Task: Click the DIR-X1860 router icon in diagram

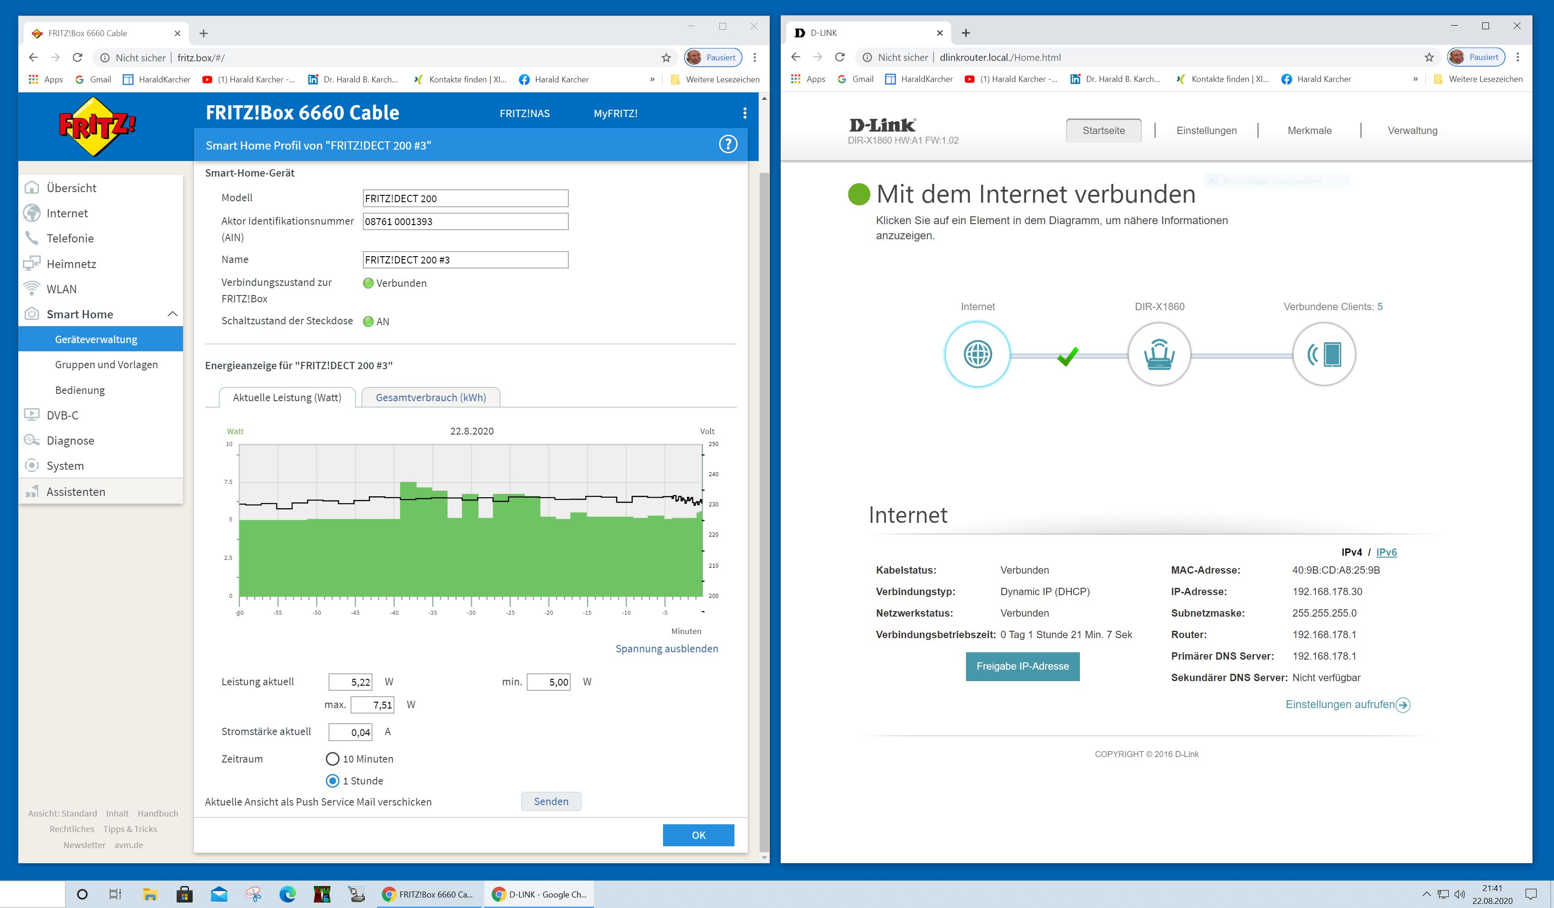Action: (1159, 355)
